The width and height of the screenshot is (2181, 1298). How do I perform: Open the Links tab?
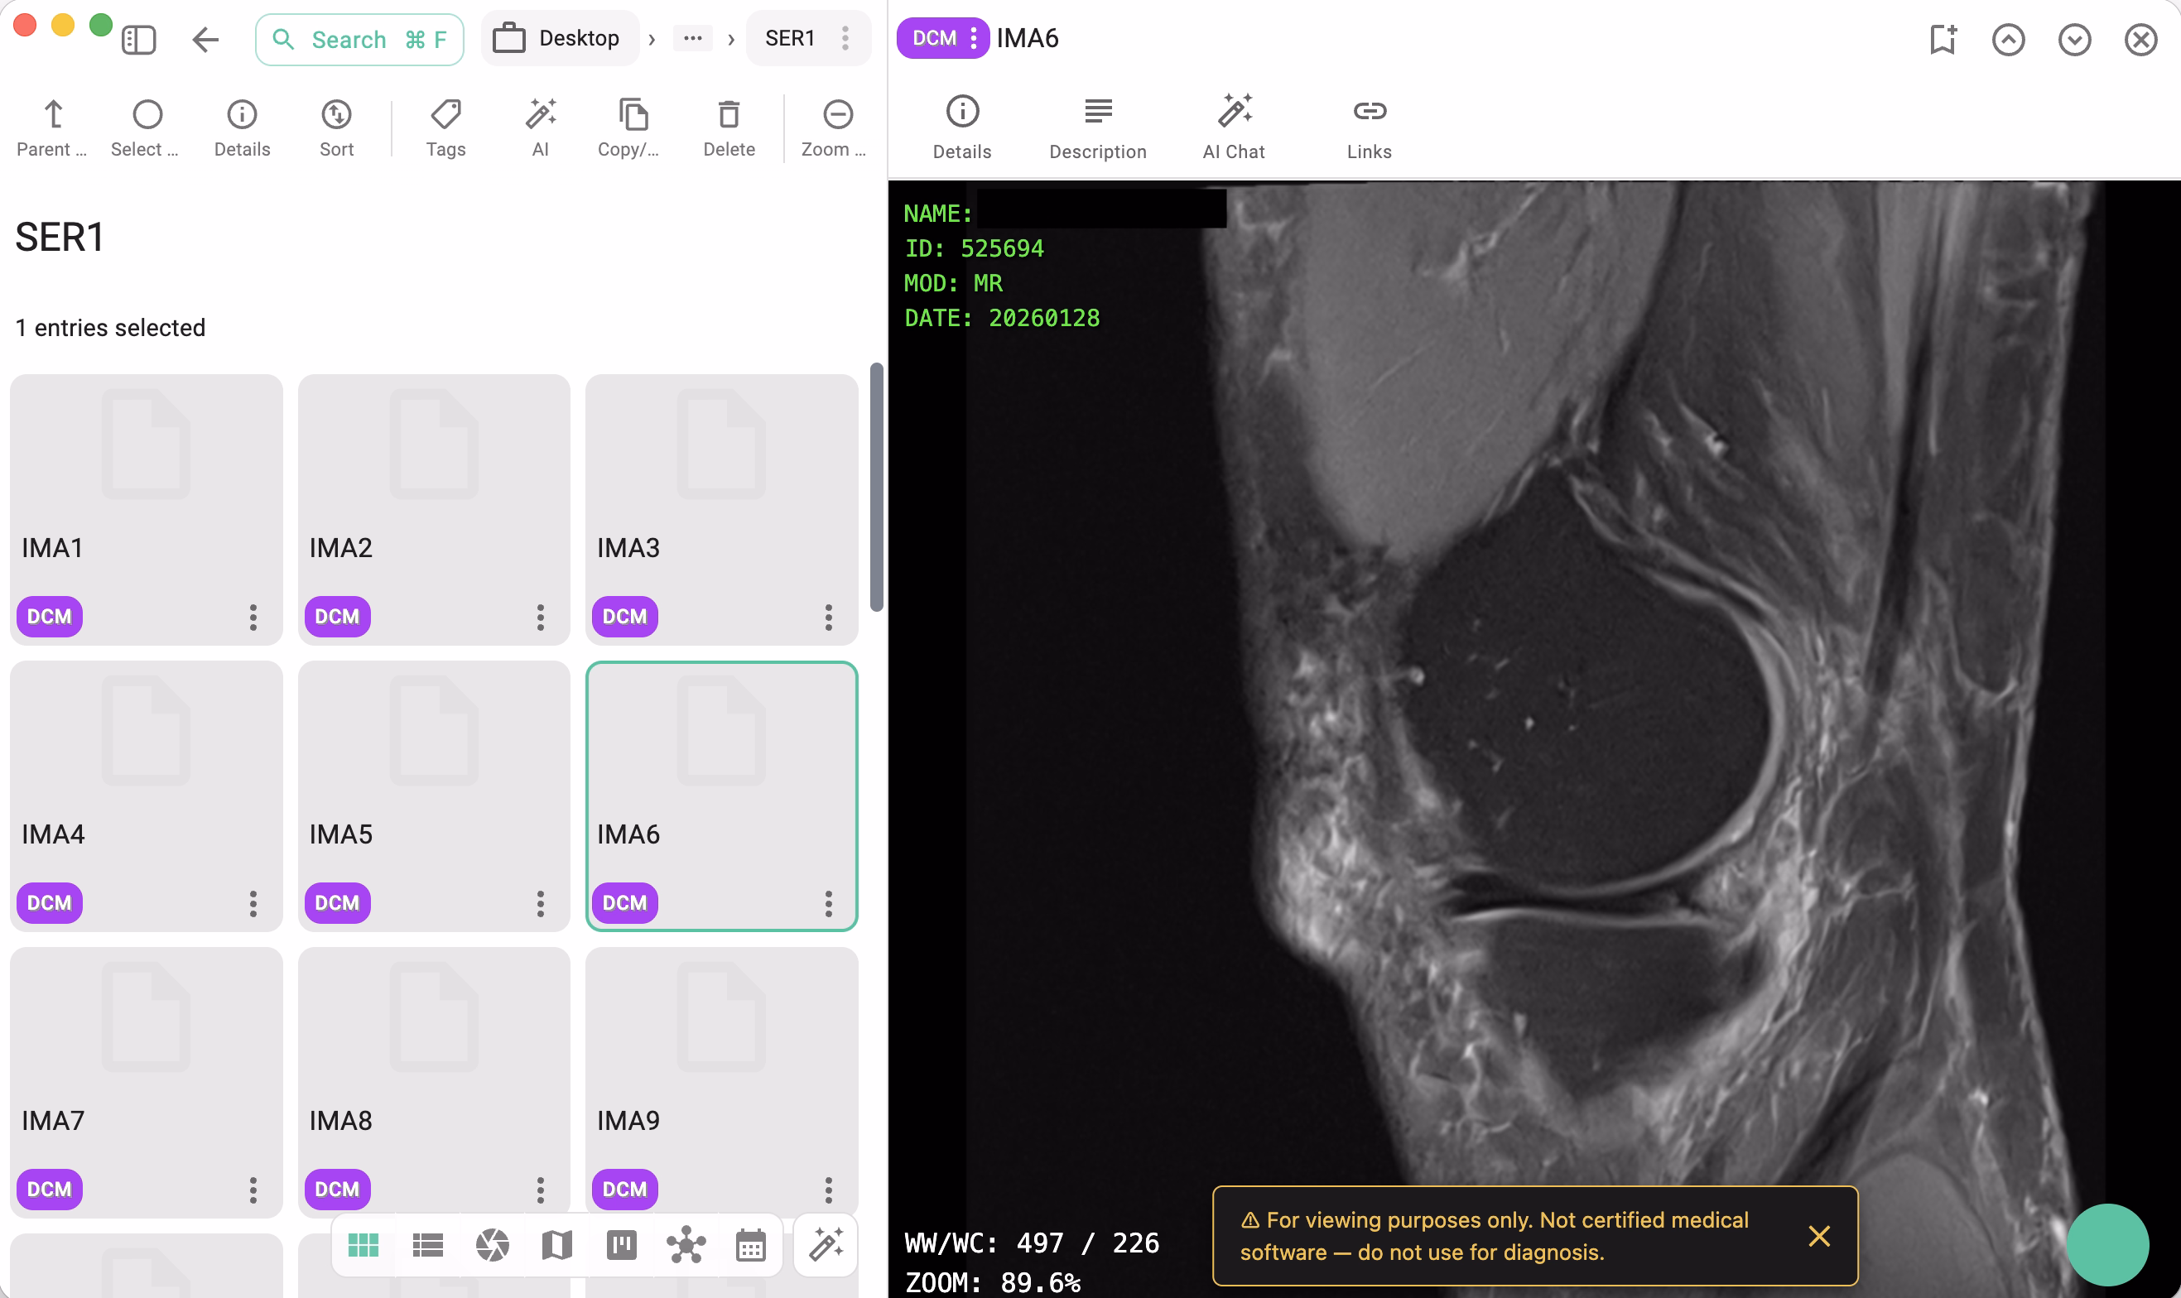(1370, 127)
